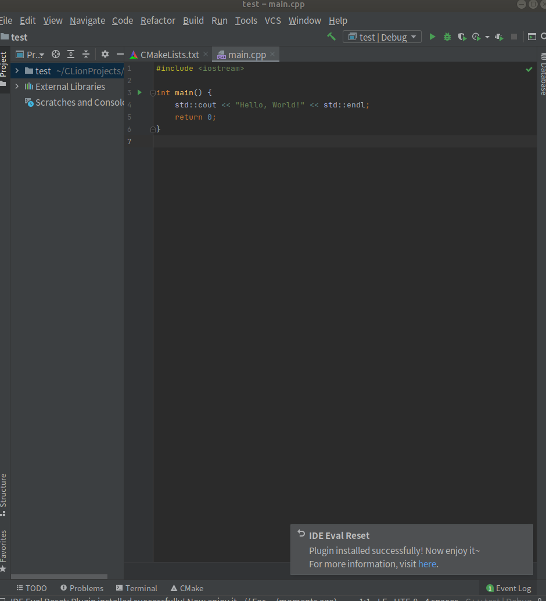Expand the External Libraries node arrow
Screen dimensions: 546x601
[x=17, y=87]
